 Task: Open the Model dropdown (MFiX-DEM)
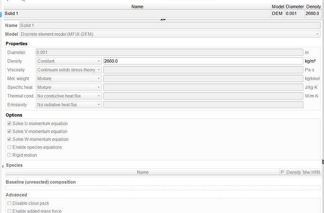tap(170, 34)
